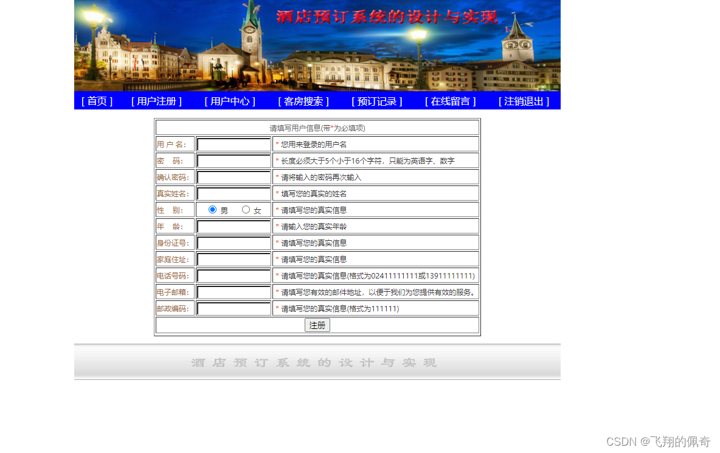
Task: Focus the 家庭住址 home address field
Action: (234, 259)
